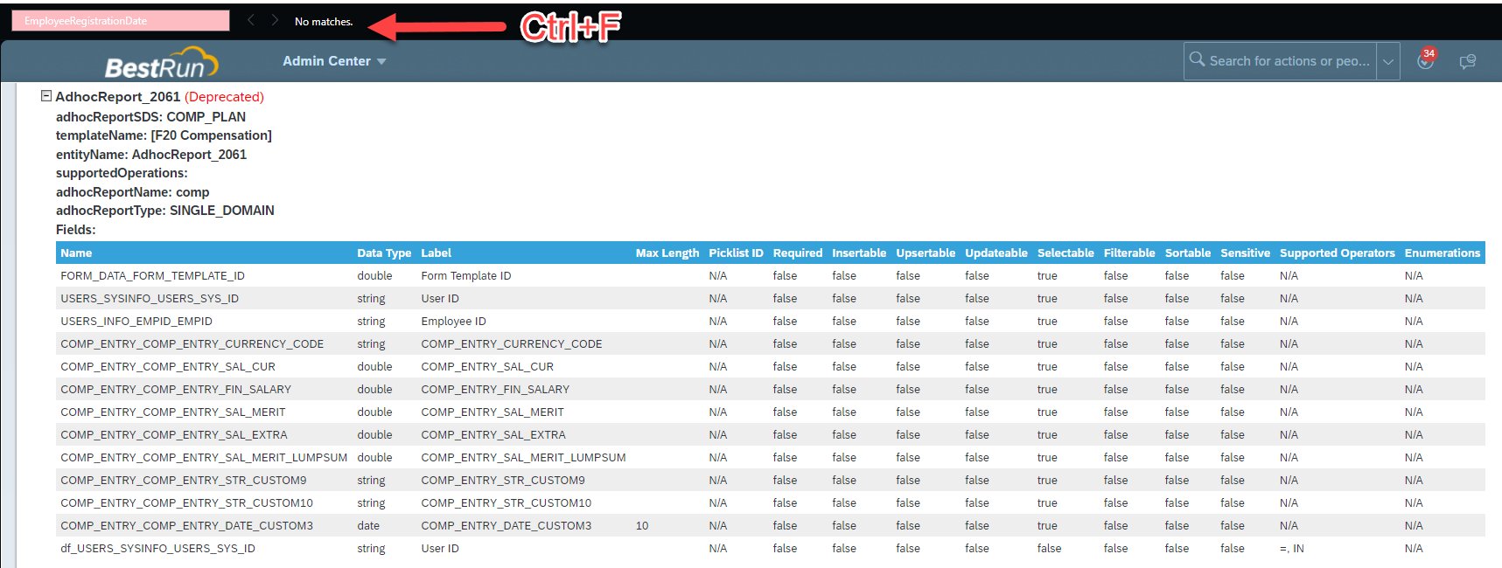Click the Upsertable column header

click(x=926, y=253)
